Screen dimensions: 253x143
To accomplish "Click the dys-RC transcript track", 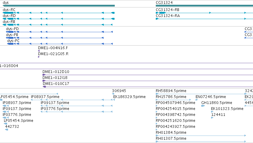I will pyautogui.click(x=59, y=13).
